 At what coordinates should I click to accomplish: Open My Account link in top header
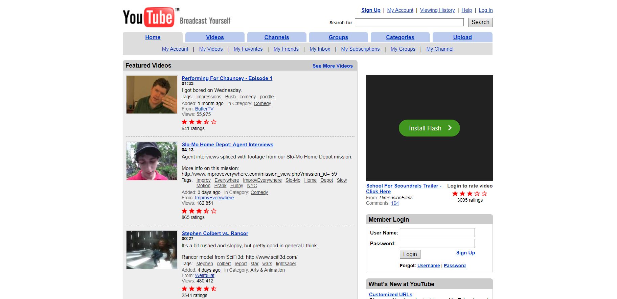400,10
